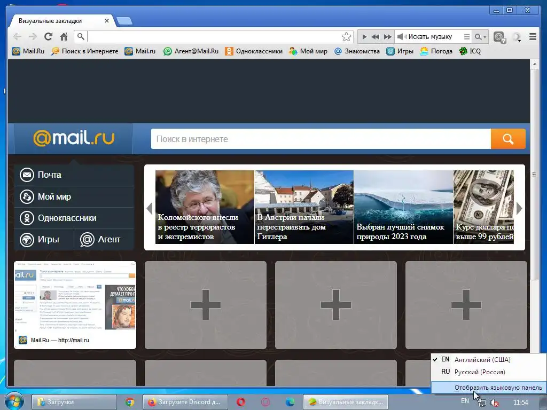Choose Отобразить языковую панель
The image size is (547, 410).
tap(488, 388)
